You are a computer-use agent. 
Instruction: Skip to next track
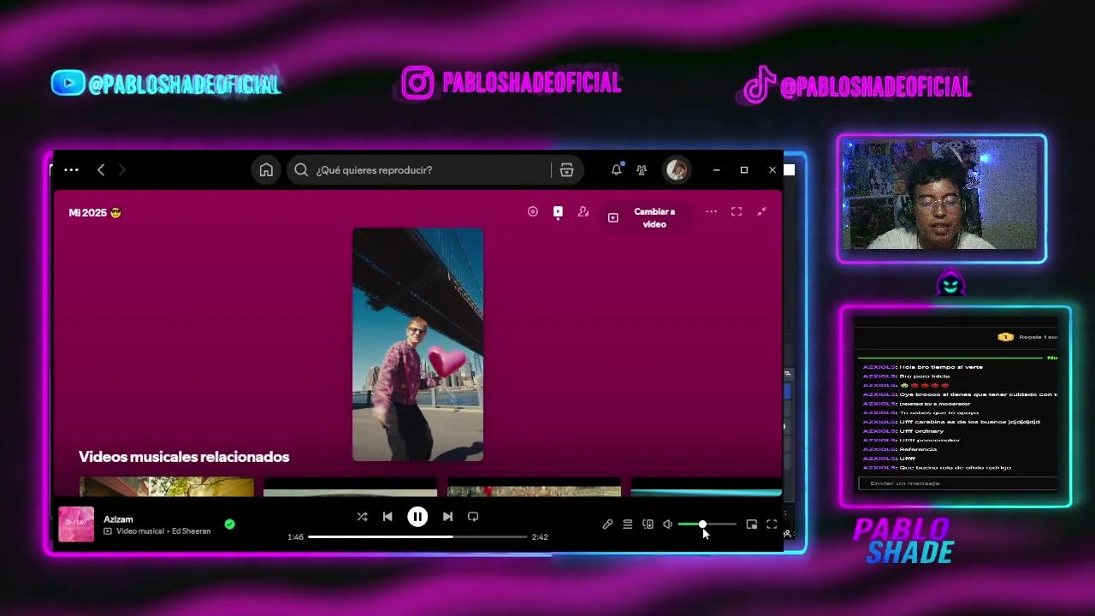point(447,517)
